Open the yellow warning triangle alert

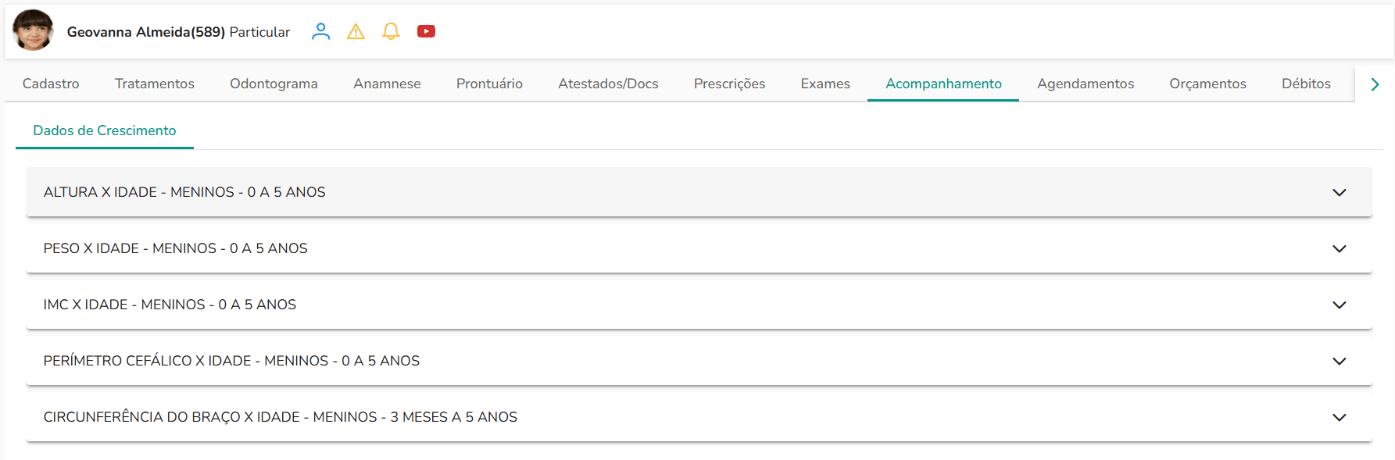[x=356, y=31]
